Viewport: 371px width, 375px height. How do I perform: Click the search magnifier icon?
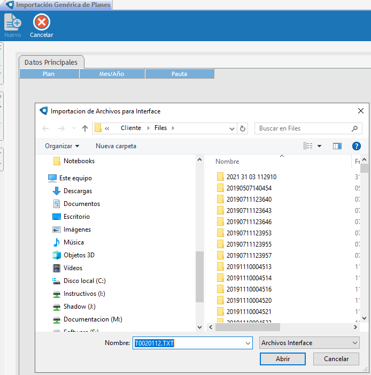pos(354,128)
